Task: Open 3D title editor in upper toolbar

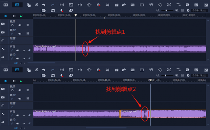Action: [x=178, y=5]
